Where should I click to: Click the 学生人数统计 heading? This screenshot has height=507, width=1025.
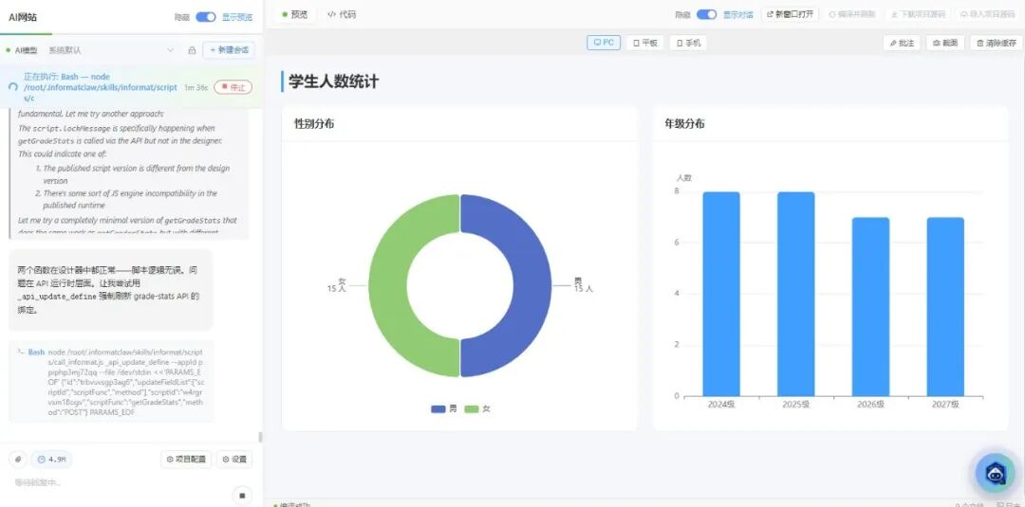333,81
